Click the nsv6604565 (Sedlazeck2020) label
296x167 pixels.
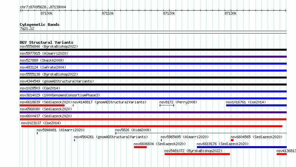[x=256, y=137]
